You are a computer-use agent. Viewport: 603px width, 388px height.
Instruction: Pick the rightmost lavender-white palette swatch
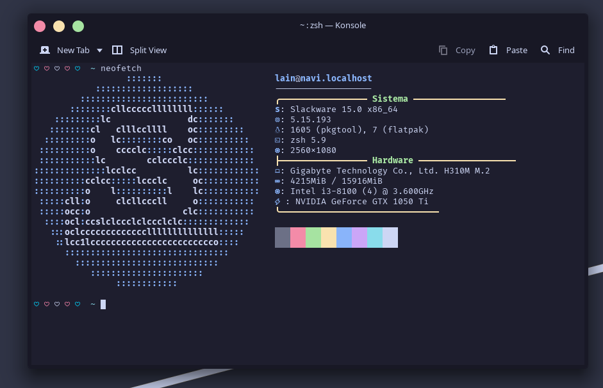click(x=390, y=238)
